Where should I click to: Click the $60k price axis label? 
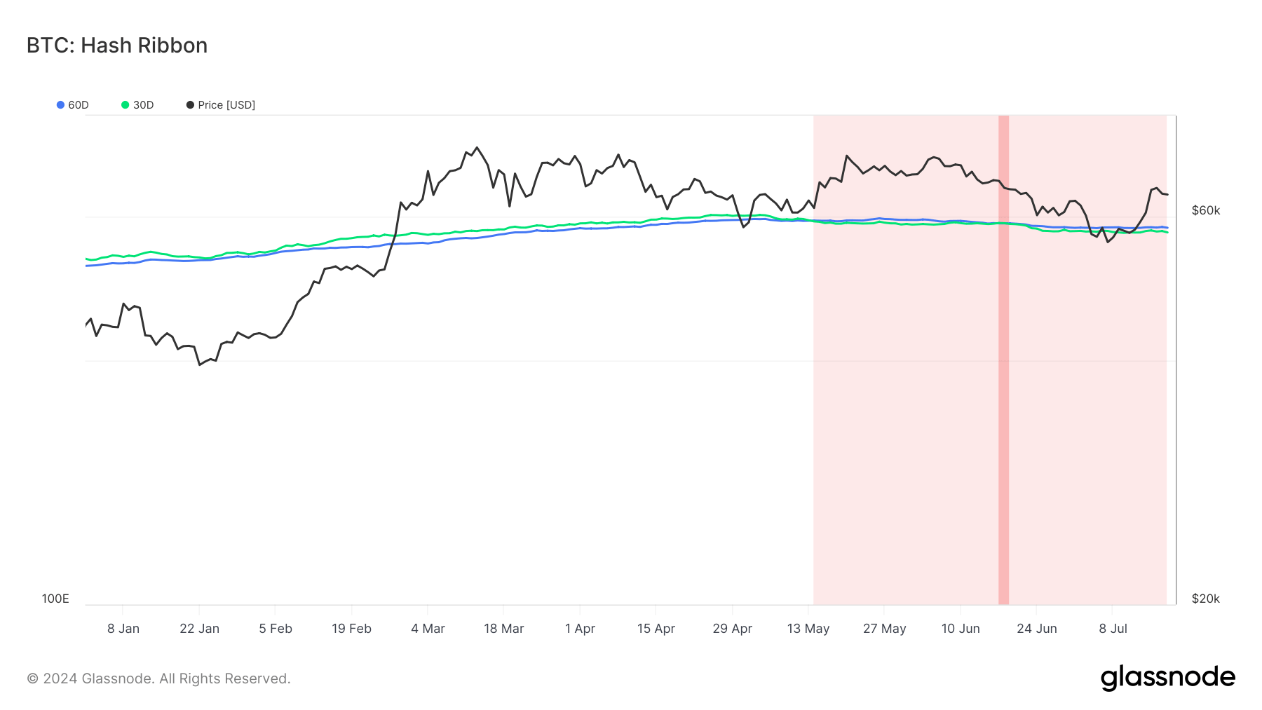tap(1205, 210)
